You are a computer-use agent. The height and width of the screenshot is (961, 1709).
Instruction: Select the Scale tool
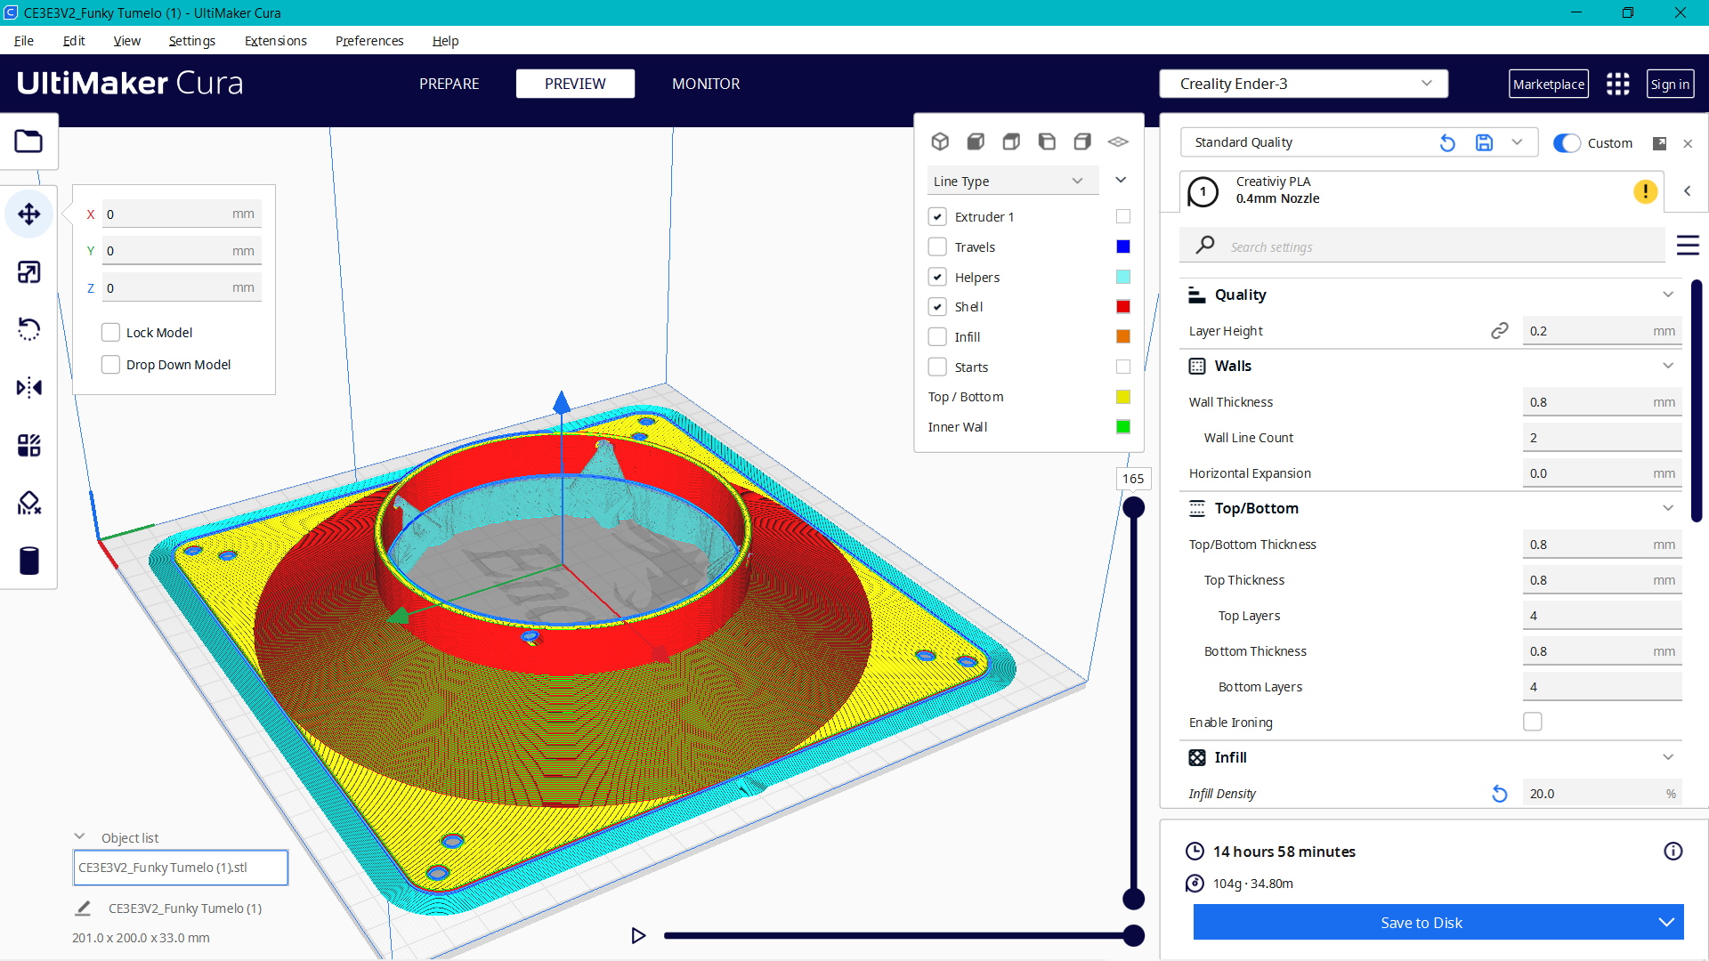point(29,272)
